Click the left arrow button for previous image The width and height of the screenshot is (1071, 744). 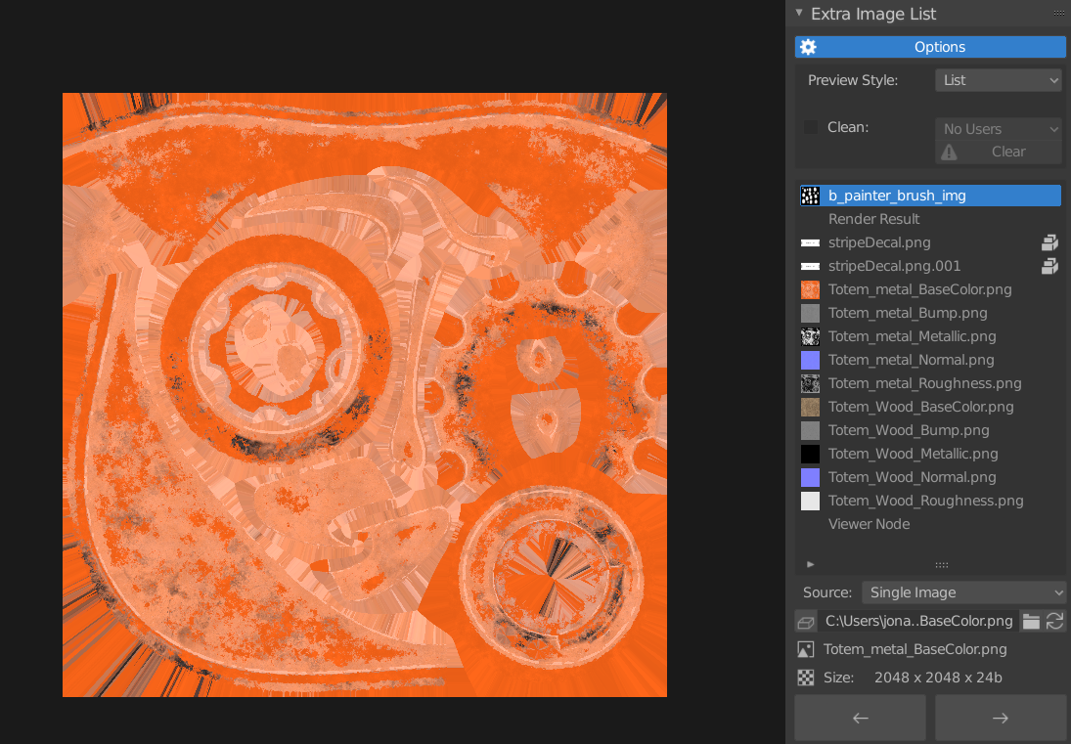tap(860, 717)
